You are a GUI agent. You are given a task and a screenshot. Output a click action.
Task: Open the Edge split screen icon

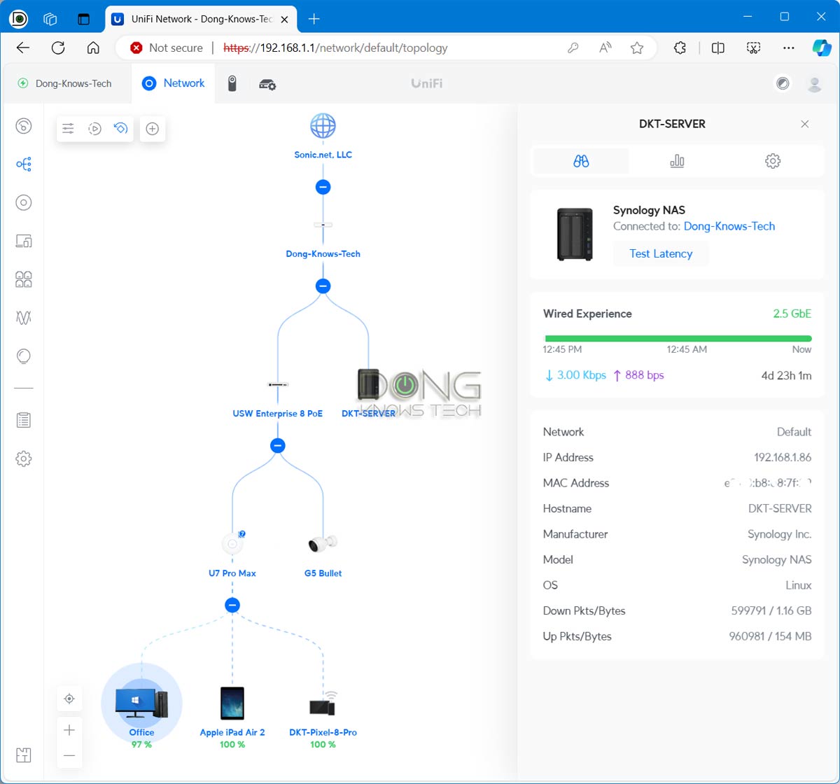(717, 48)
